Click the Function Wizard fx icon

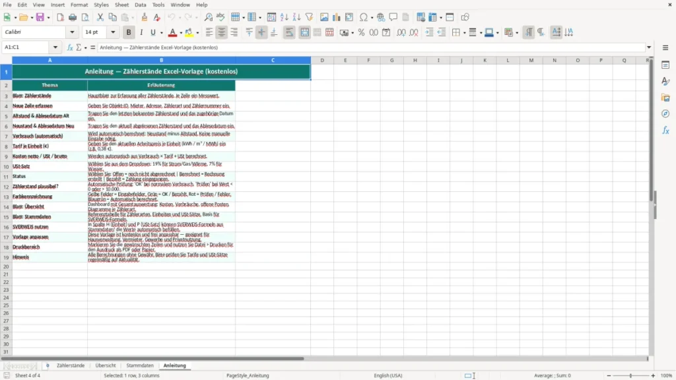tap(70, 47)
